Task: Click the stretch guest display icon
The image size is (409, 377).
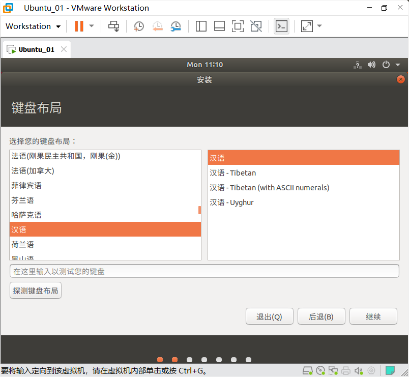Action: [307, 26]
